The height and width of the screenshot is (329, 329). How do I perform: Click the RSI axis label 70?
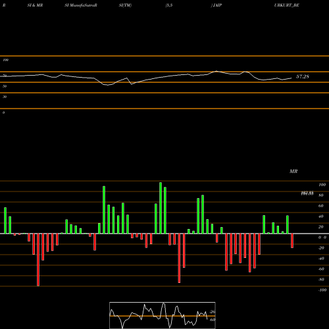5,76
